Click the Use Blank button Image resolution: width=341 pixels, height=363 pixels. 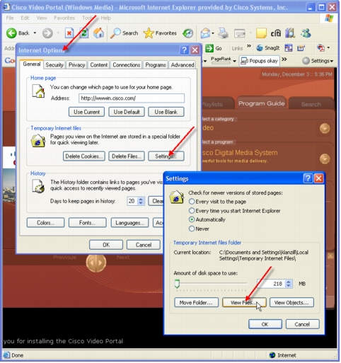[166, 112]
